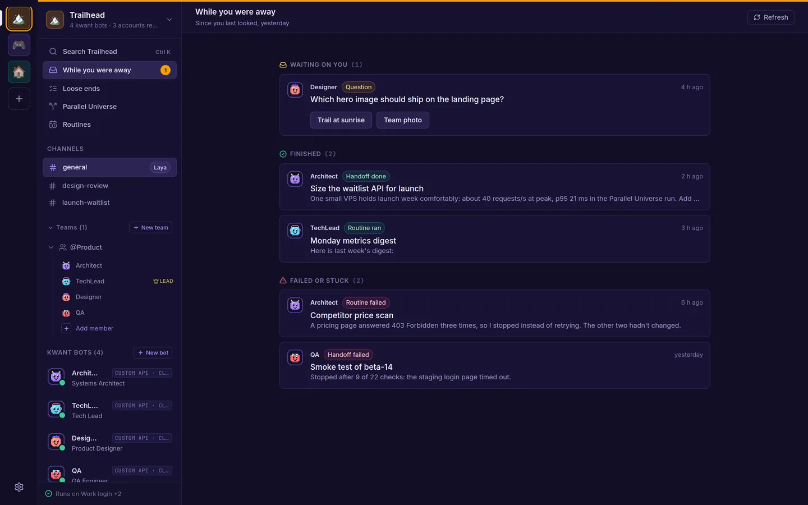This screenshot has width=808, height=505.
Task: Open the game controller workspace icon
Action: [19, 45]
